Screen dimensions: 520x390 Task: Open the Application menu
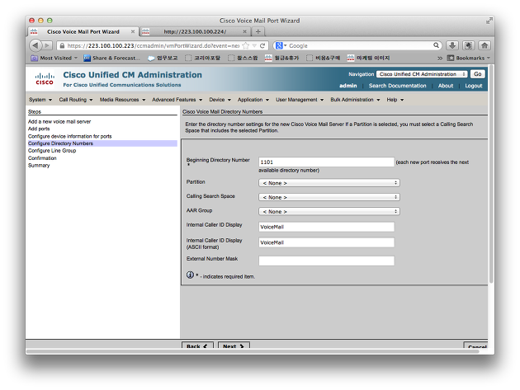[253, 100]
